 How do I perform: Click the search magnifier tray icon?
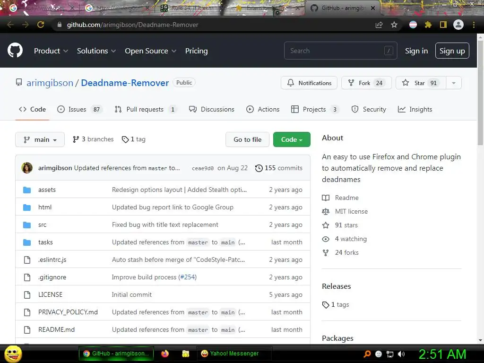tap(367, 354)
